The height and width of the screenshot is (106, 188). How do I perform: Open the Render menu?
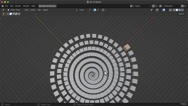coord(18,6)
